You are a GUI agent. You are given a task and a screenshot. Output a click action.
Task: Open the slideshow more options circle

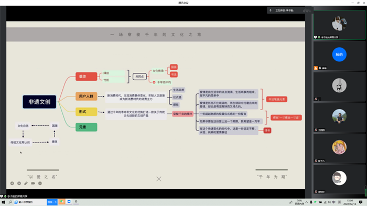tap(40, 183)
